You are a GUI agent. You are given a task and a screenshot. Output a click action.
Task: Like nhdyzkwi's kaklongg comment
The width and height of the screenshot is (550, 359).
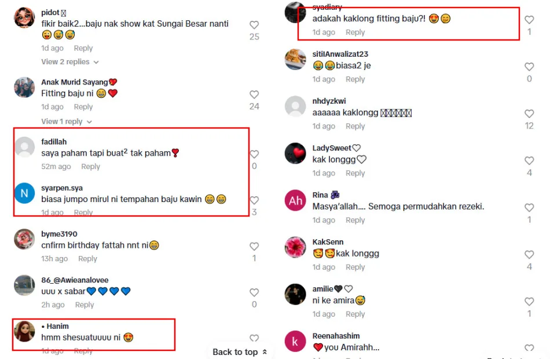pos(529,113)
